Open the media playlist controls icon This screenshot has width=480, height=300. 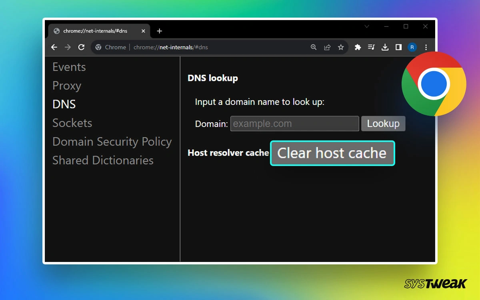click(371, 47)
